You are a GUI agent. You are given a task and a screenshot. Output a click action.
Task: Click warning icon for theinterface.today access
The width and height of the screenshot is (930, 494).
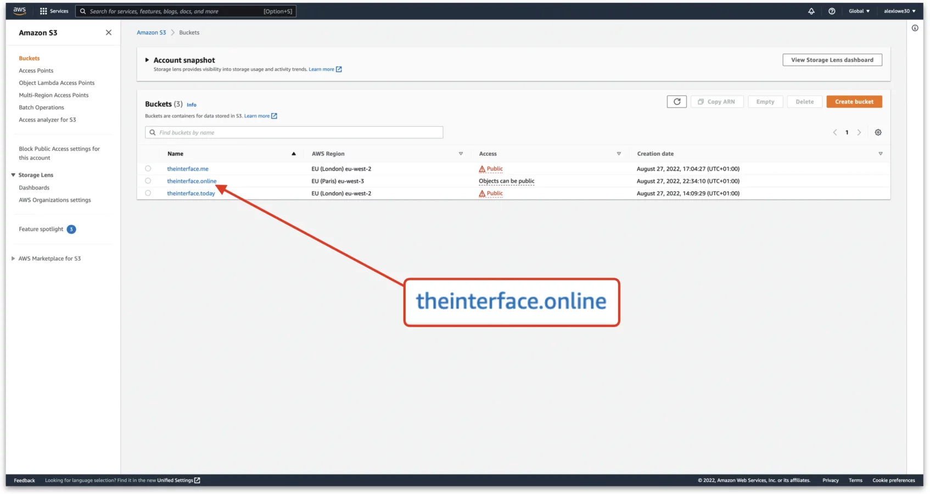point(482,194)
